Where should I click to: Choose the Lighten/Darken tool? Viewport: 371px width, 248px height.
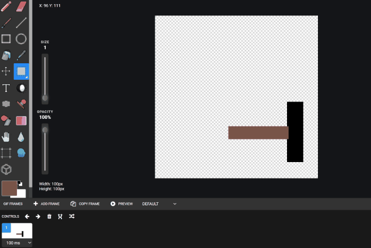tap(21, 88)
